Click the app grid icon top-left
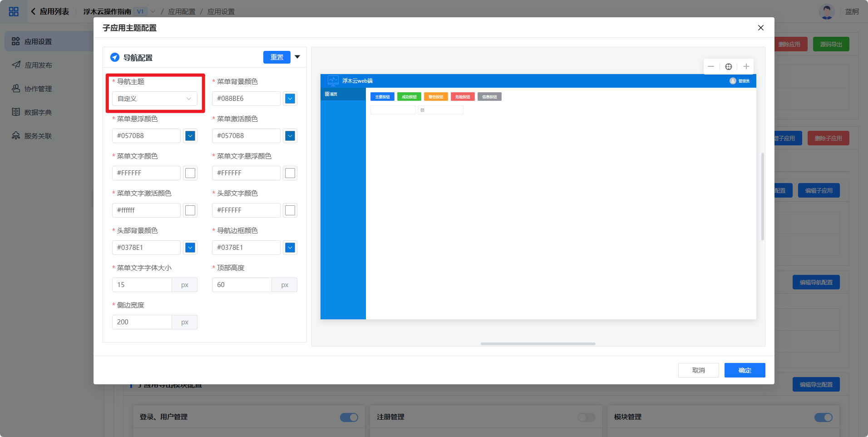Image resolution: width=868 pixels, height=437 pixels. coord(14,11)
